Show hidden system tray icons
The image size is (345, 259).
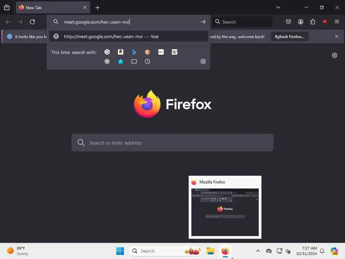[x=258, y=251]
